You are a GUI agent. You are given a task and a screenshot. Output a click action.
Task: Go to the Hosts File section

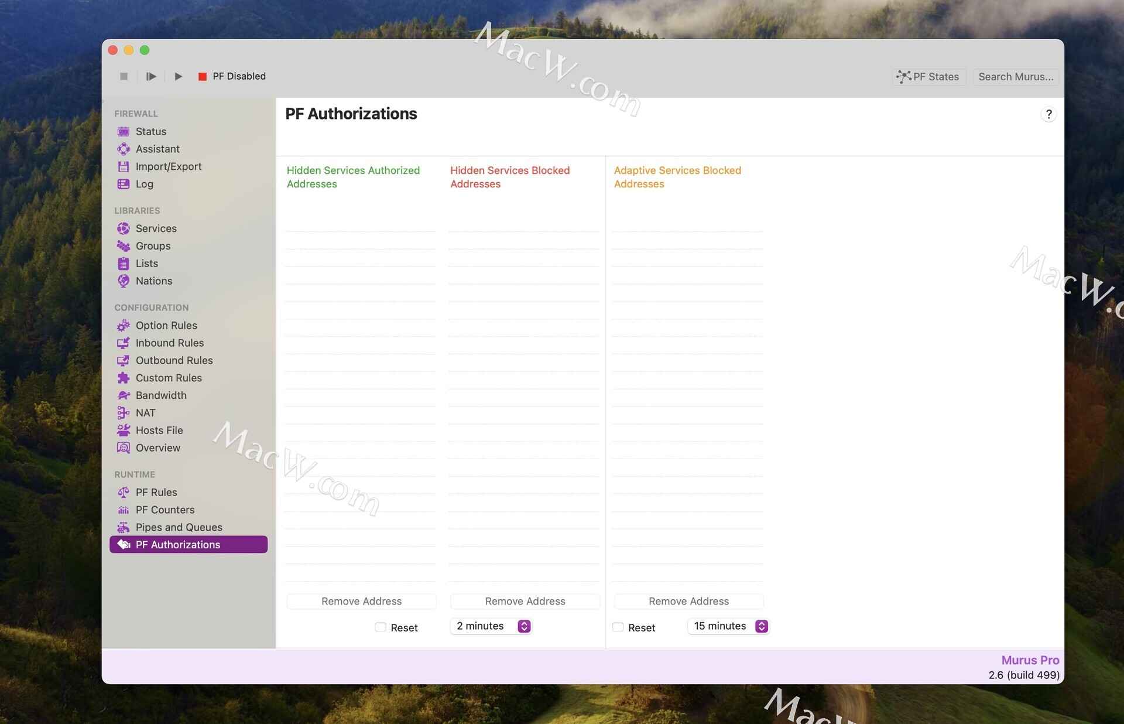(x=159, y=431)
